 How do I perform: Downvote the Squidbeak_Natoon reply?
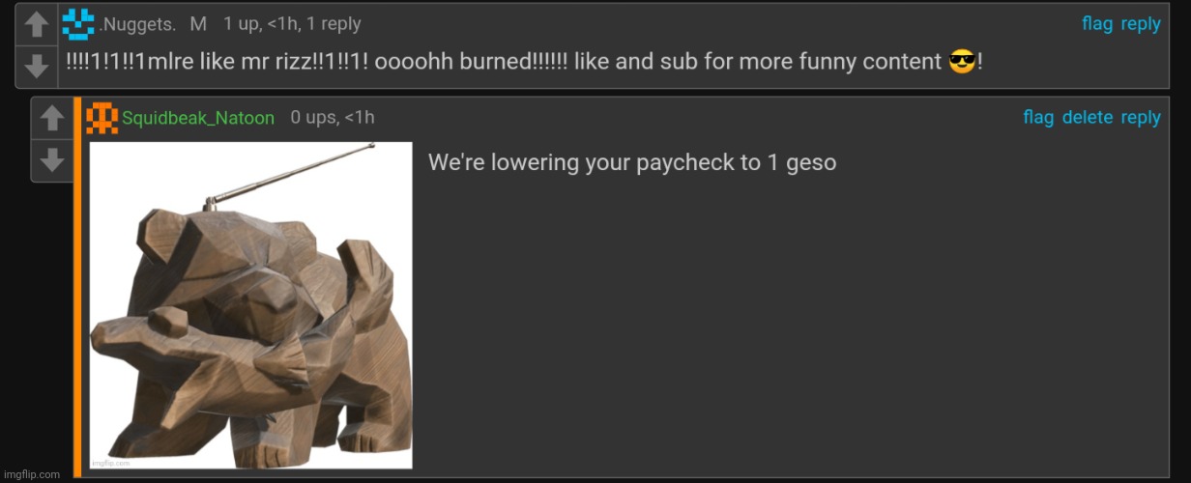51,160
